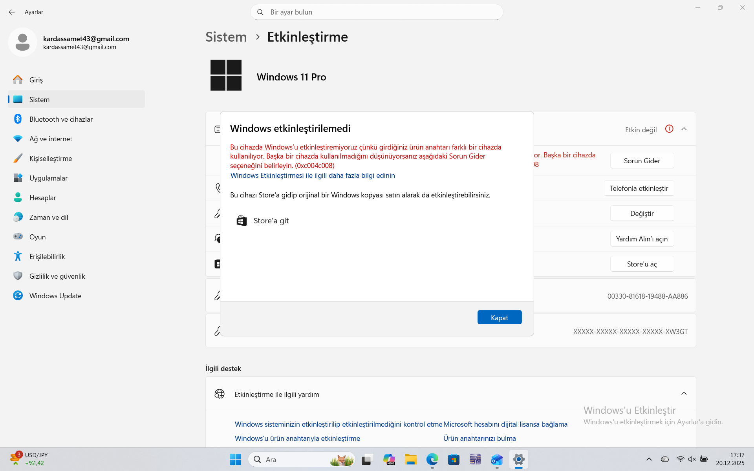Click the Kişiselleştirme brush icon

click(x=18, y=158)
